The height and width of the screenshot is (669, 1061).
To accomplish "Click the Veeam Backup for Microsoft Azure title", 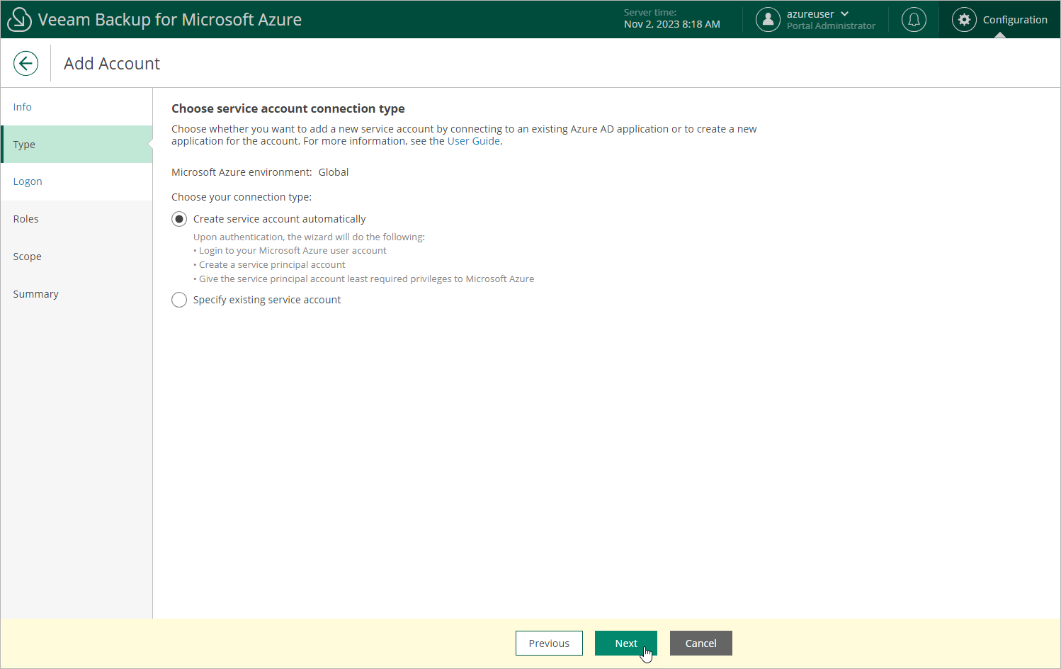I will coord(170,20).
